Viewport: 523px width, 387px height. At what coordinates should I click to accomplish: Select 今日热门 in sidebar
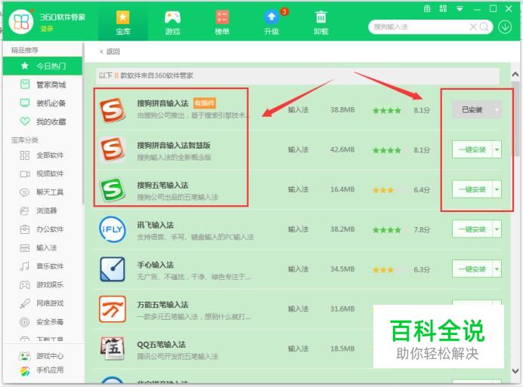[42, 66]
